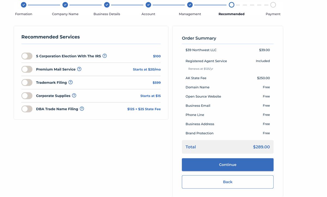Click the $39.00 Northwest LLC amount
Viewport: 327px width, 197px height.
pyautogui.click(x=264, y=50)
